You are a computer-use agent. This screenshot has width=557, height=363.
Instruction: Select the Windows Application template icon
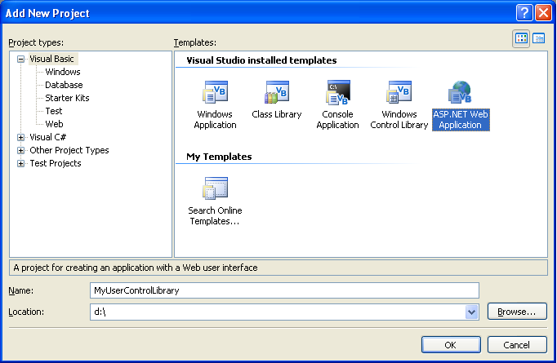coord(215,93)
